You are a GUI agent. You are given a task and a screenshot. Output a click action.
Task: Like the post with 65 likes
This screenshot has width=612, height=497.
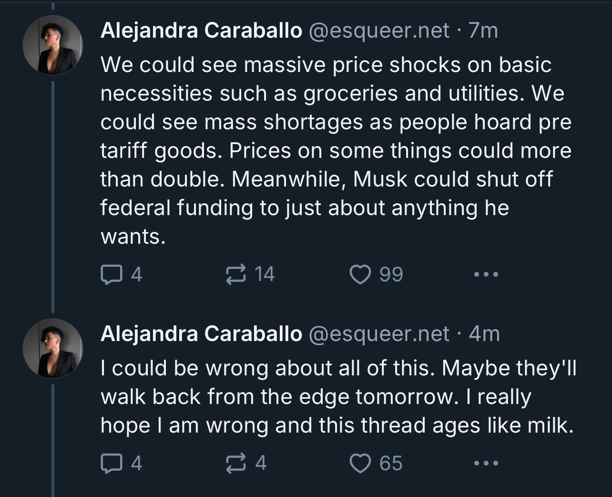[376, 463]
